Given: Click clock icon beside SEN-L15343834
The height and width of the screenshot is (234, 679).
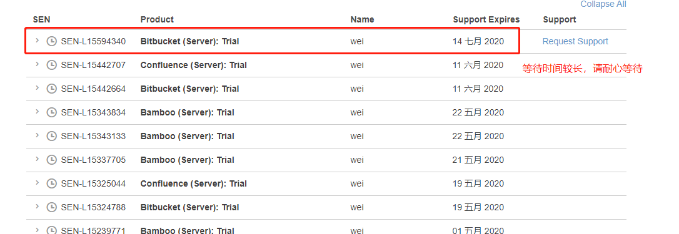Looking at the screenshot, I should 51,112.
